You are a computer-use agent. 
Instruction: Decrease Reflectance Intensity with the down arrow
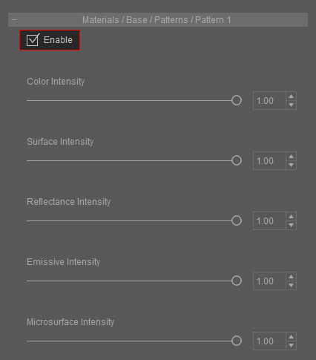click(x=291, y=225)
